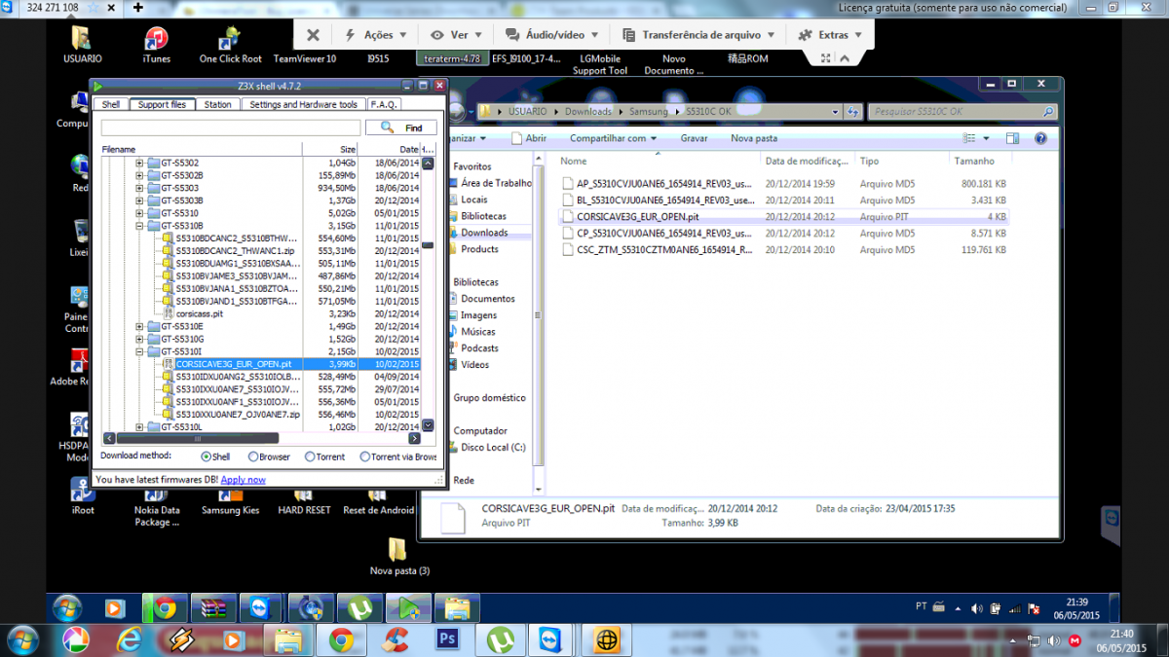1169x657 pixels.
Task: Expand the GT-S5302 folder node
Action: pos(139,163)
